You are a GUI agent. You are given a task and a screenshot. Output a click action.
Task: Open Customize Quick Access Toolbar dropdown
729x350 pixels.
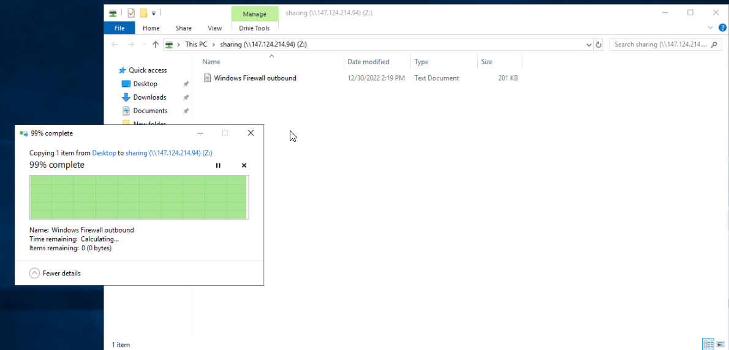pos(154,13)
